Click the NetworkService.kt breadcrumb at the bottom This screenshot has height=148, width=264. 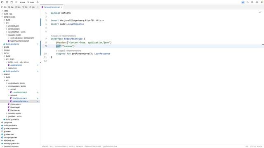click(x=93, y=146)
